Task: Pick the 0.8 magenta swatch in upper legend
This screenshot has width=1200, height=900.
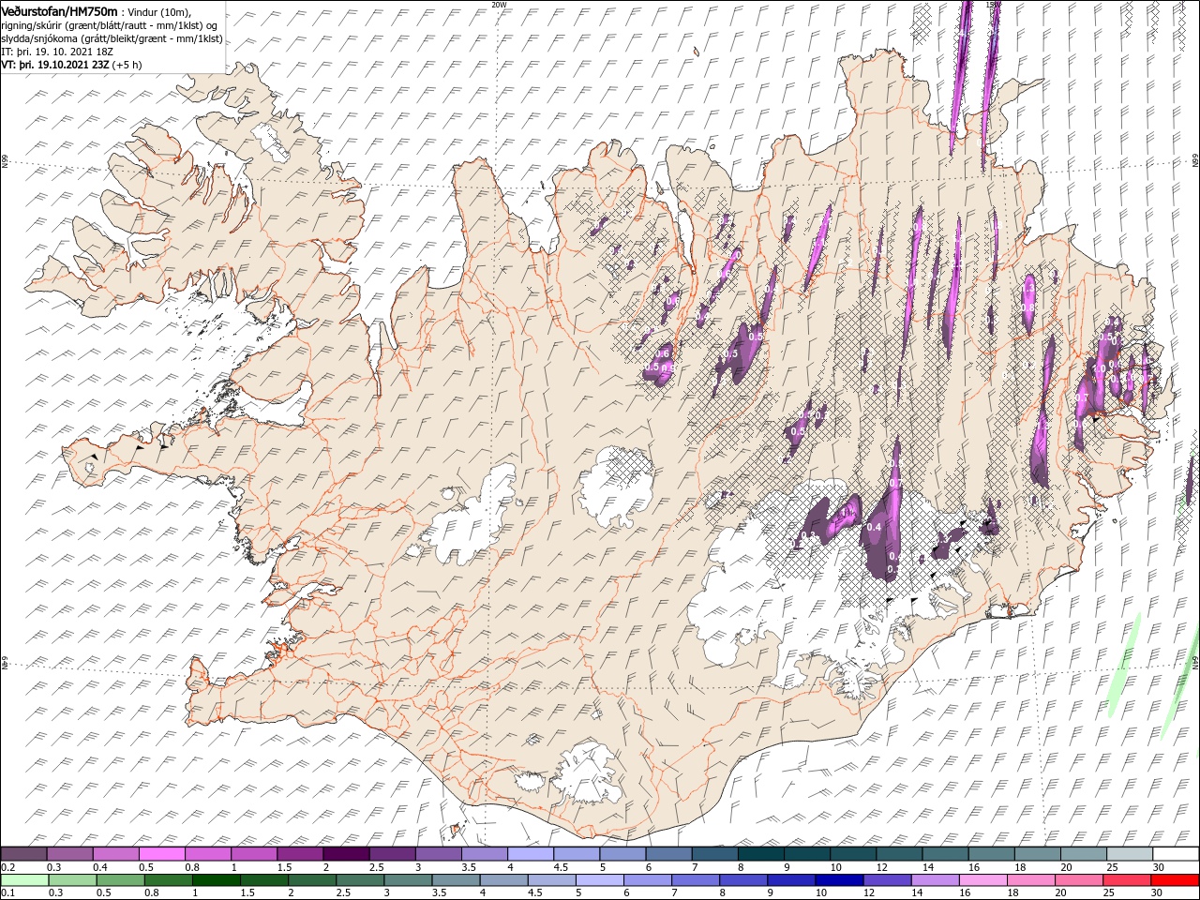Action: (x=207, y=854)
